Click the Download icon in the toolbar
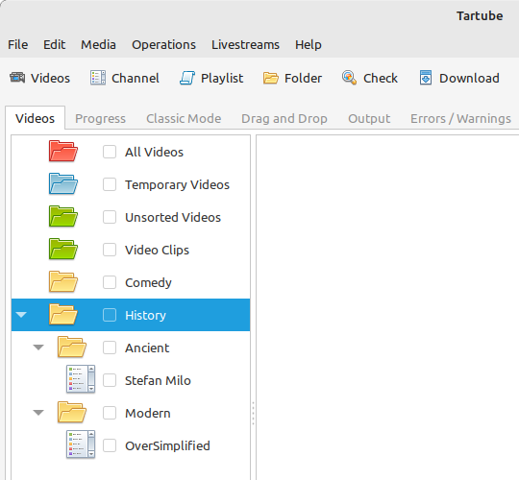Screen dimensions: 519x480 point(426,78)
